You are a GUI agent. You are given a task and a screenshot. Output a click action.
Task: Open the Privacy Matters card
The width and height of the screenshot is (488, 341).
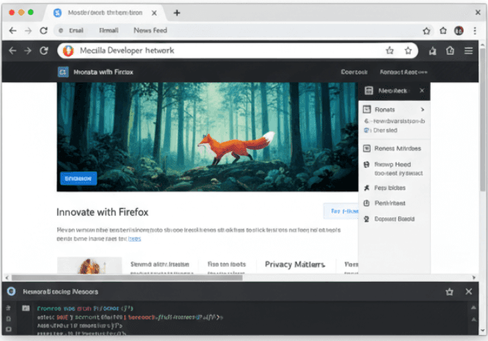coord(295,265)
